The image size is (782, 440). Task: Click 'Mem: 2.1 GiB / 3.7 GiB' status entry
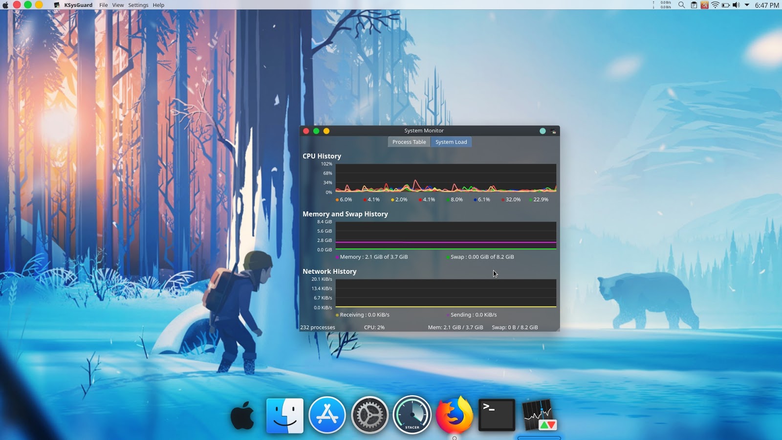pos(456,328)
